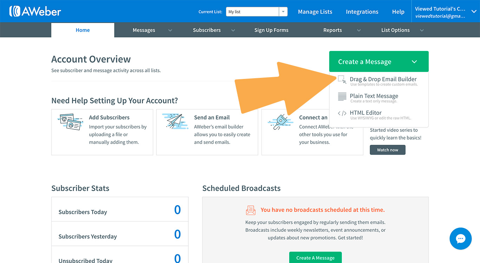
Task: Open the Sign Up Forms tab
Action: click(271, 30)
